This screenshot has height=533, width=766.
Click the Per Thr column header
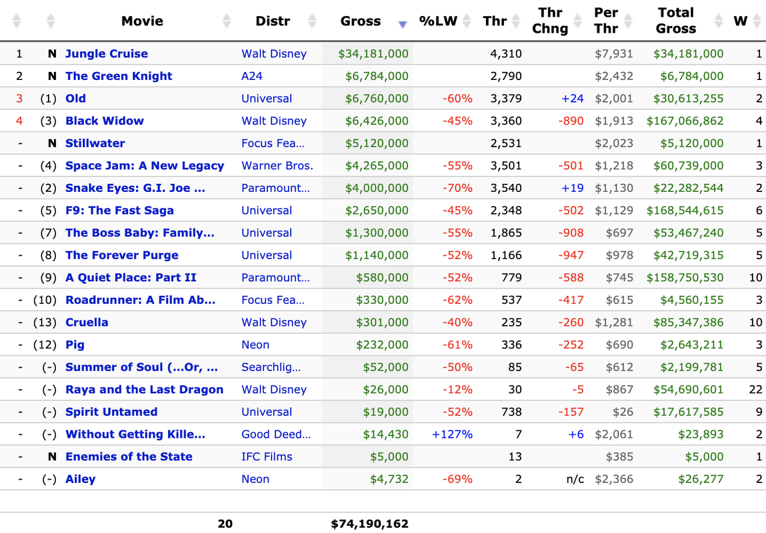[606, 21]
